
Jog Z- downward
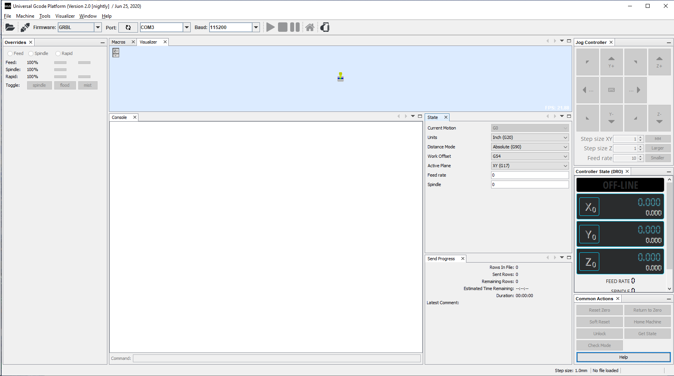point(659,118)
